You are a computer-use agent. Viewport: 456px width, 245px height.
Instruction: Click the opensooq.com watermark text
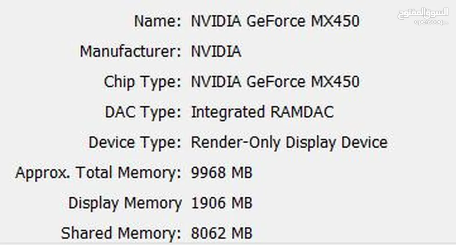point(431,22)
